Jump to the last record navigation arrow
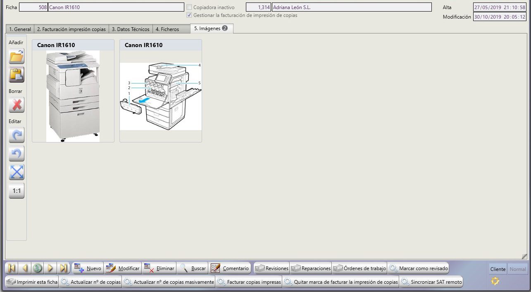The height and width of the screenshot is (292, 531). coord(63,268)
